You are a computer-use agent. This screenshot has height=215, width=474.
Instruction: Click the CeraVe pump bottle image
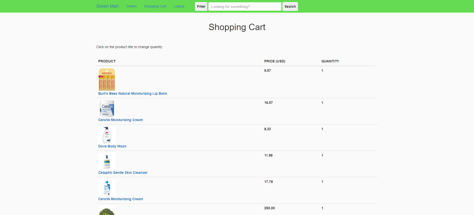(x=107, y=187)
